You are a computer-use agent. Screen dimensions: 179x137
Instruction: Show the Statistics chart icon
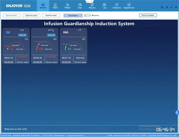[117, 5]
